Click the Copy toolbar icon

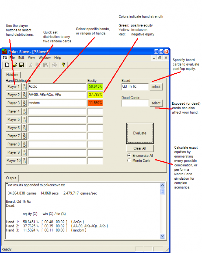pyautogui.click(x=38, y=65)
